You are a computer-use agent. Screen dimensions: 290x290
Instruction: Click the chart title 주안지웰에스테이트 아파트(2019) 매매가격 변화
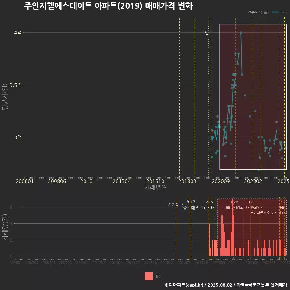(108, 6)
